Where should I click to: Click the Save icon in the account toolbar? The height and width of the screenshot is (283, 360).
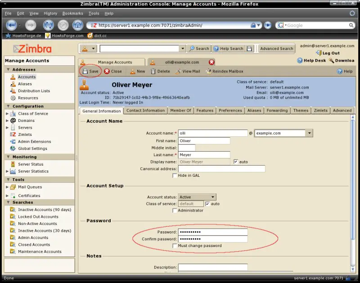85,72
